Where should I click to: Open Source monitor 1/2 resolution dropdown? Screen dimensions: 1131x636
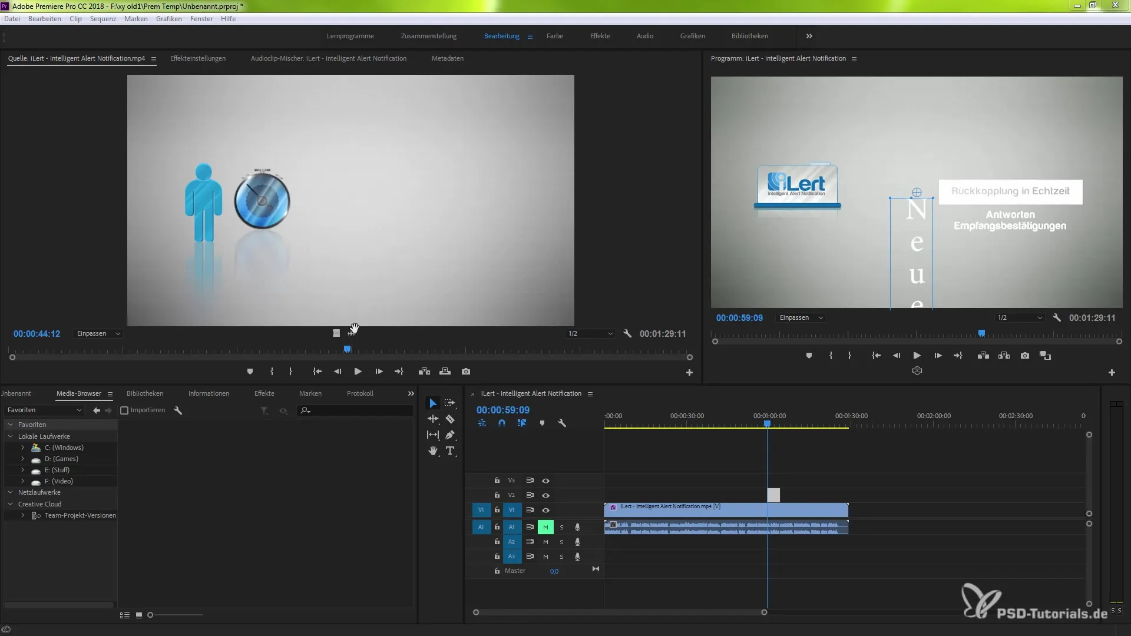pos(590,333)
